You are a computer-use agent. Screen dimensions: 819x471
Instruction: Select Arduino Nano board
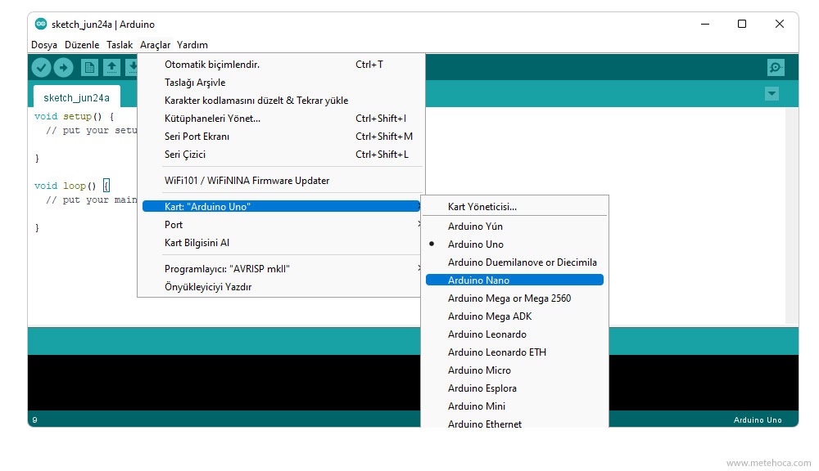(x=514, y=280)
